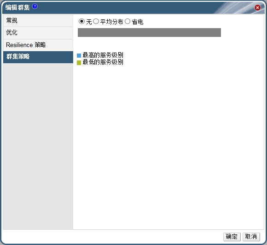Click the 编辑群集 dialog title
Viewport: 267px width, 245px height.
coord(17,7)
